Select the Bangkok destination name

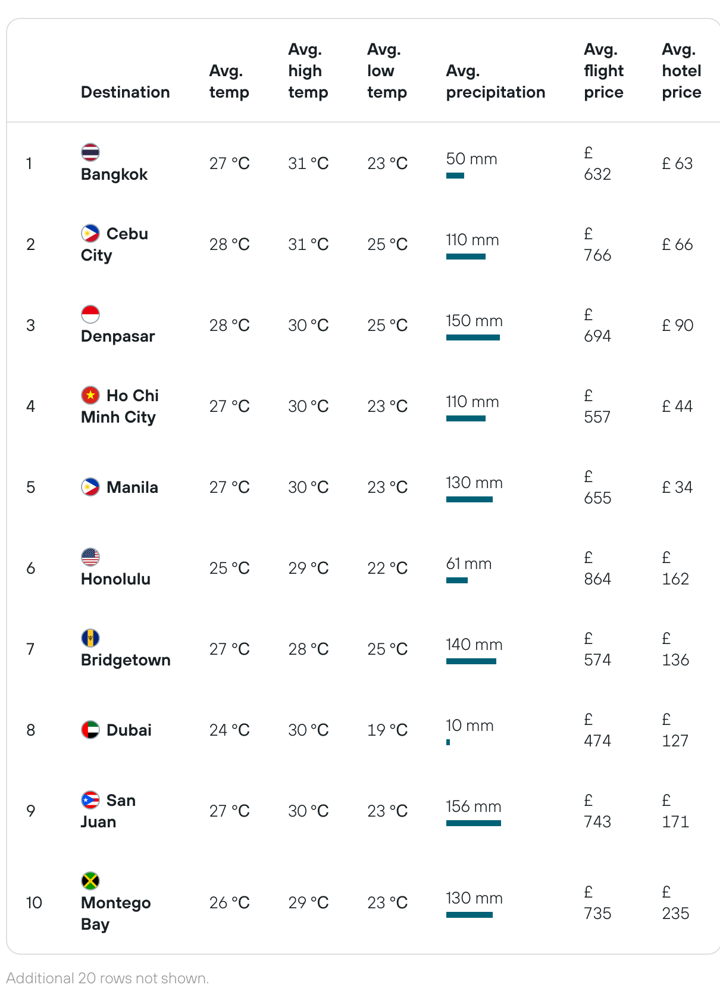click(x=114, y=174)
